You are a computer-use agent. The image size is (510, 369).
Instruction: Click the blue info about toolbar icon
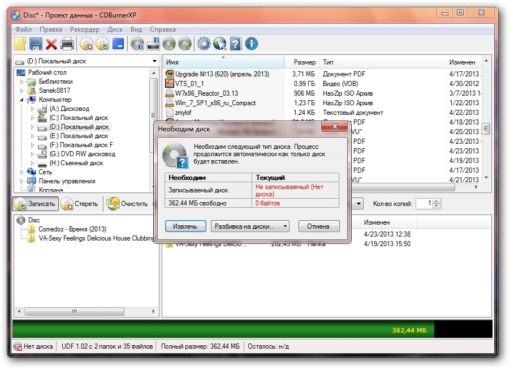[252, 44]
